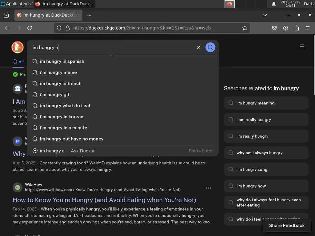The height and width of the screenshot is (236, 315).
Task: Click related search 'i'm hungry song'
Action: (252, 169)
